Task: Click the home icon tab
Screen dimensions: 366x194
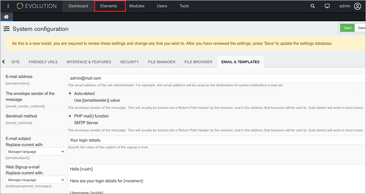Action: coord(7,17)
